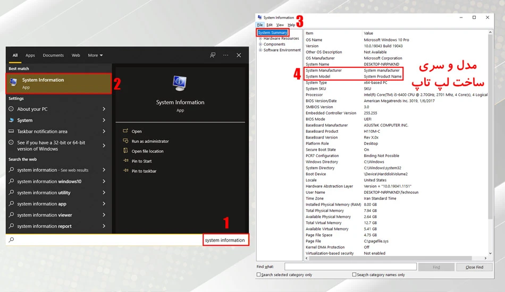Open the three-dot options menu in search panel
Screen dimensions: 505x292
tap(226, 55)
